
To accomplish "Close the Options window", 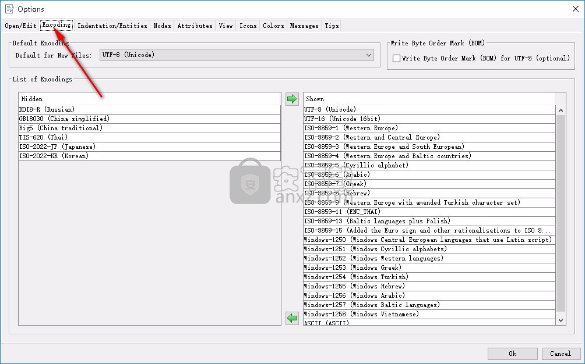I will coord(576,9).
